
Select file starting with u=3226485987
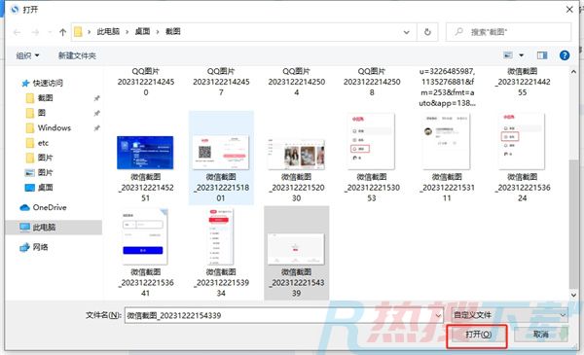(447, 88)
